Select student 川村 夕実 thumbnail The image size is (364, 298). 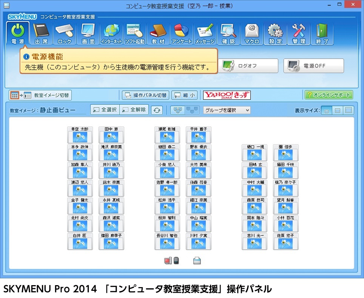click(x=199, y=241)
